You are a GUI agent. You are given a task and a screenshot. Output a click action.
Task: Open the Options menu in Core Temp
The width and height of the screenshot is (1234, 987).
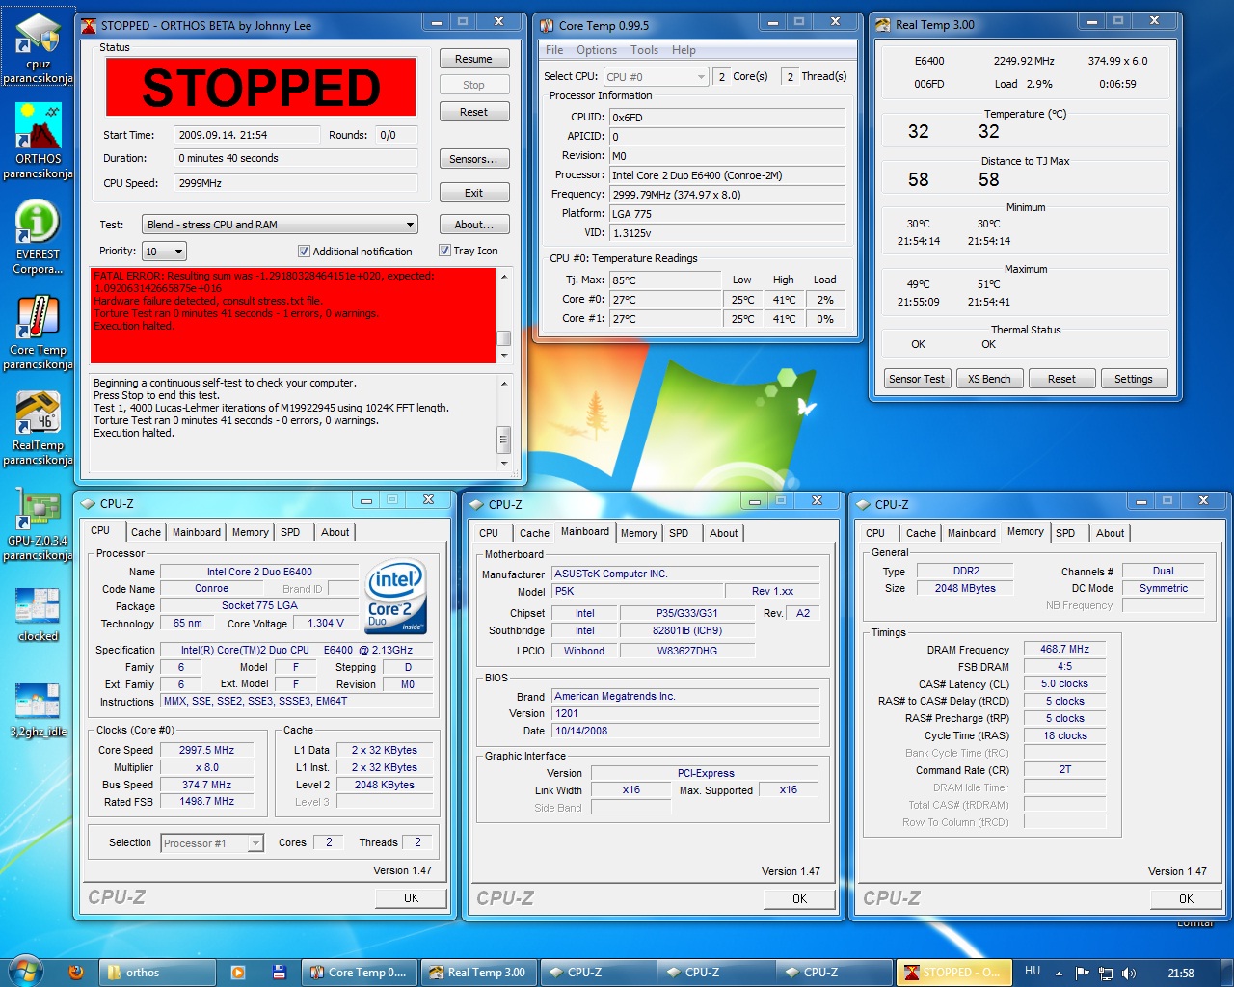coord(597,50)
